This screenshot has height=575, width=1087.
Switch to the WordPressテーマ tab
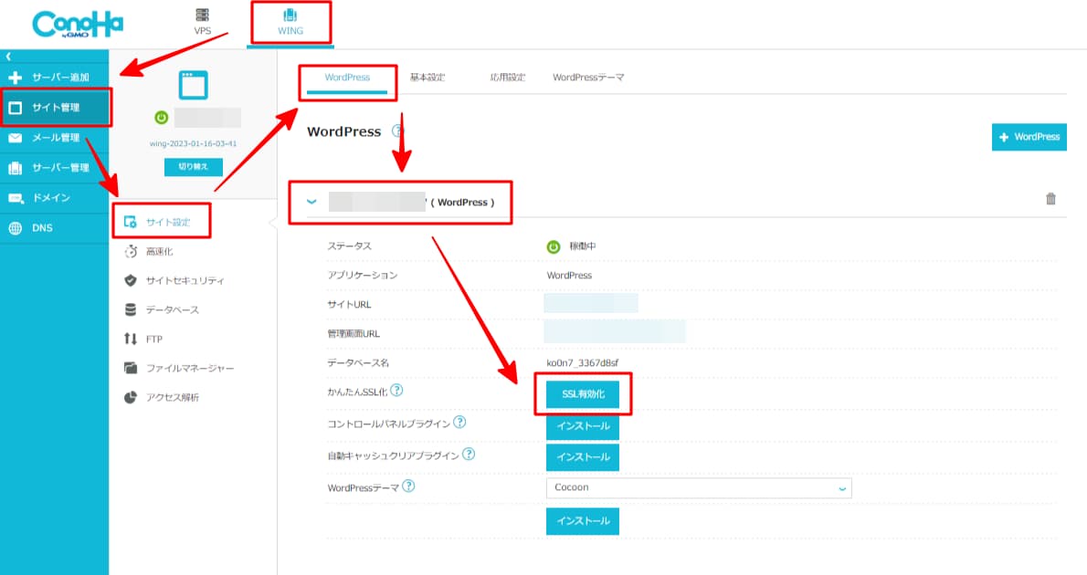pyautogui.click(x=588, y=78)
